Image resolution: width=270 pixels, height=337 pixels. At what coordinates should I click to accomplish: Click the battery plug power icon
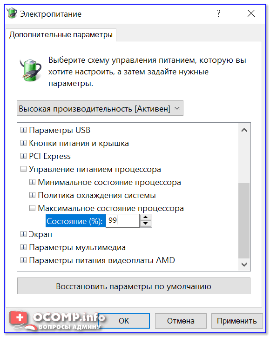31,70
